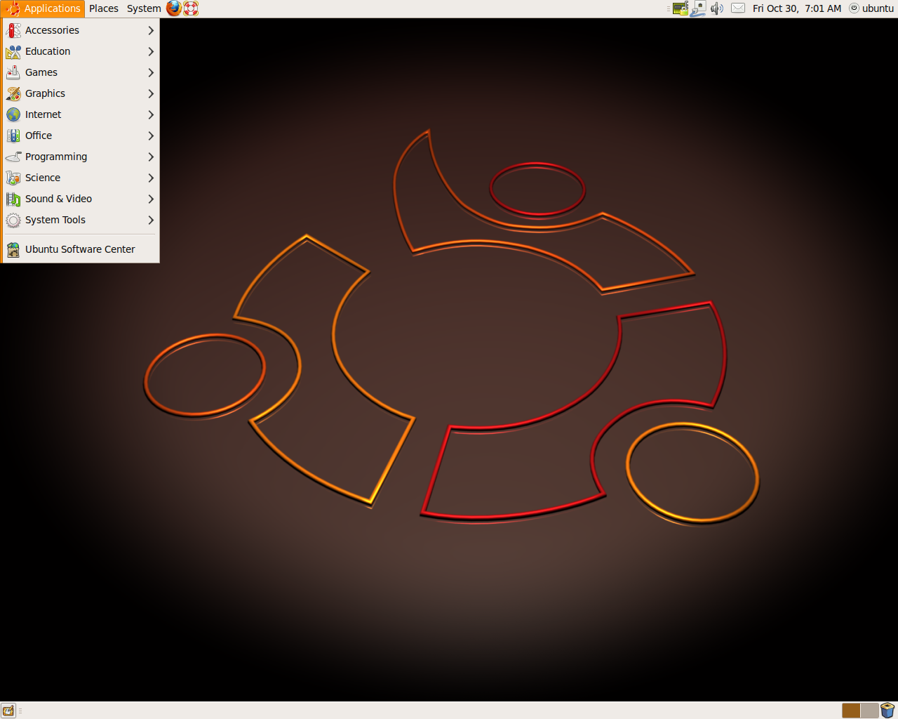
Task: Open the System menu
Action: click(x=144, y=8)
